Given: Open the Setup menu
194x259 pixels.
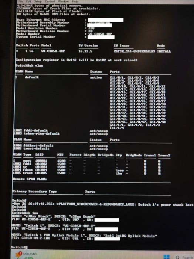Looking at the screenshot, I should click(x=38, y=1).
